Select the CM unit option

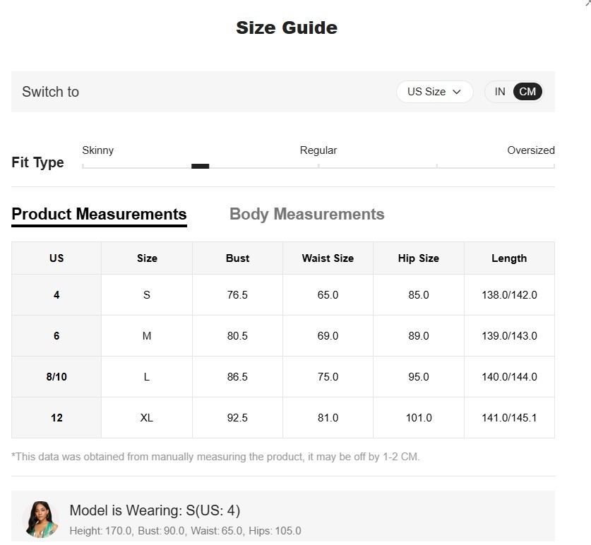coord(527,92)
